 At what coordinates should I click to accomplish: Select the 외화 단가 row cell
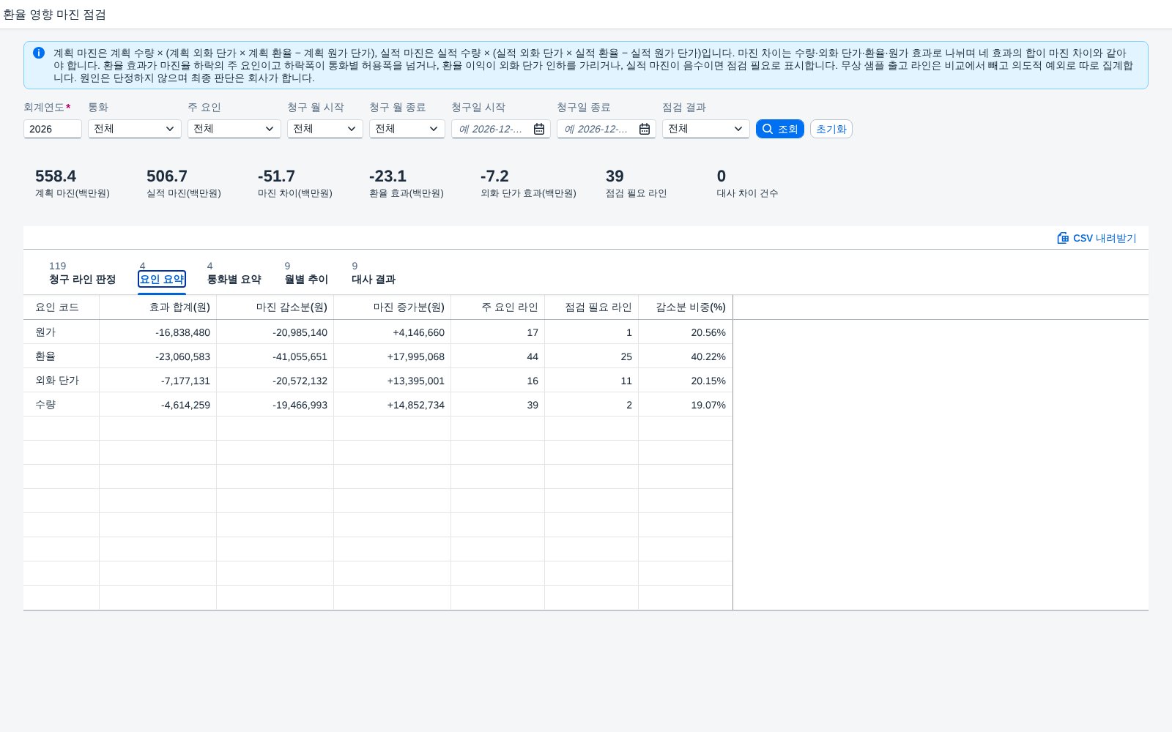coord(62,381)
